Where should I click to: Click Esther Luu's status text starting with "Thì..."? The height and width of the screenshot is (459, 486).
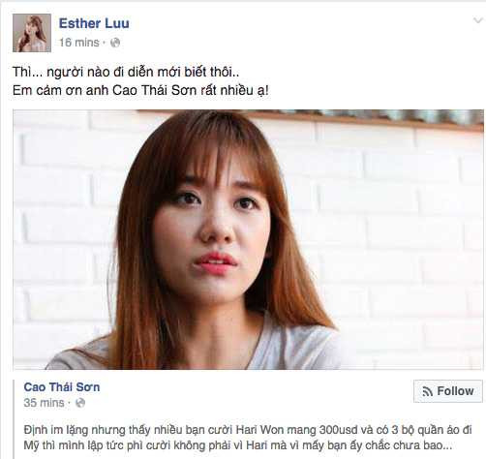point(126,72)
